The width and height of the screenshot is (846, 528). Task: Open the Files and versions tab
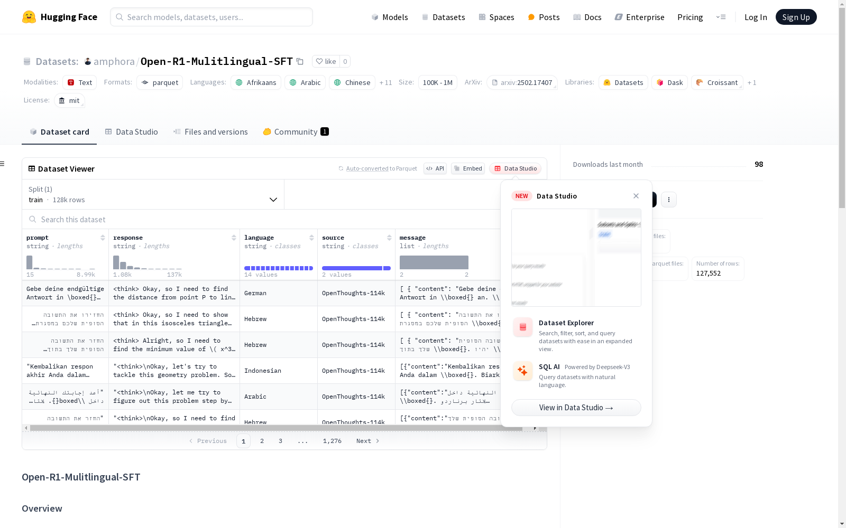210,132
